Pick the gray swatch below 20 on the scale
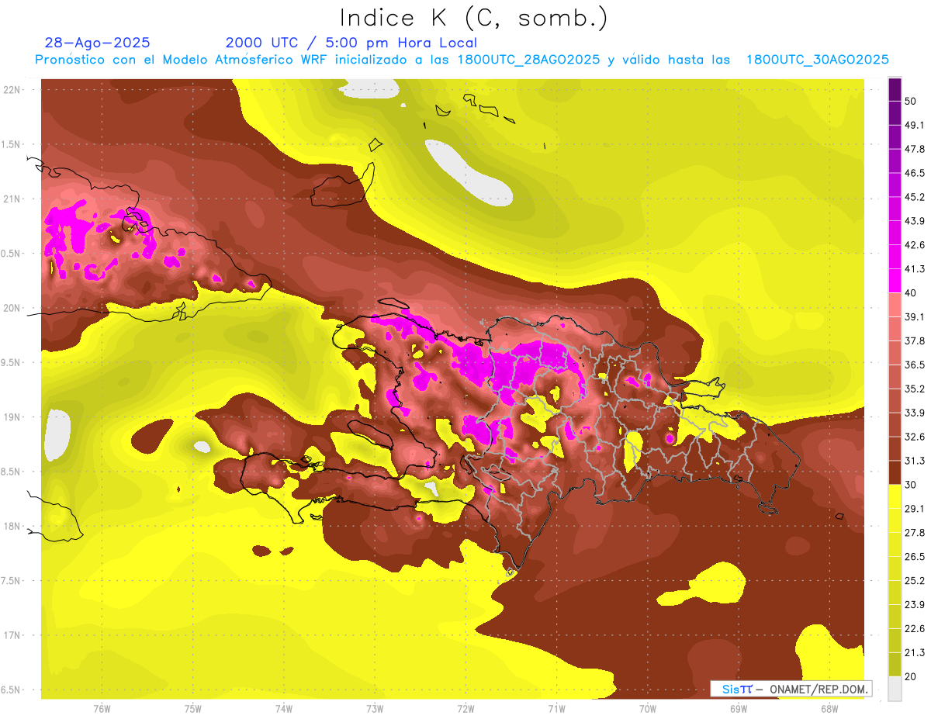The width and height of the screenshot is (931, 719). [x=895, y=688]
